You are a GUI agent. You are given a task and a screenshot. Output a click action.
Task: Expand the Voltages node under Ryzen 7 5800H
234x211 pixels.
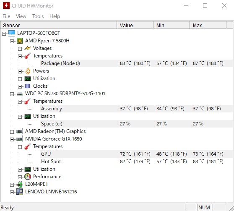(20, 49)
